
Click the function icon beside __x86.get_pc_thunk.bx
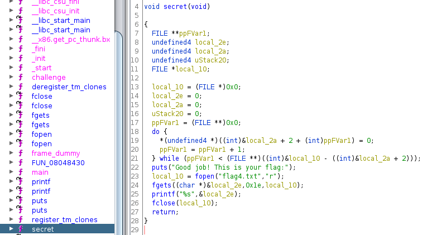click(21, 39)
